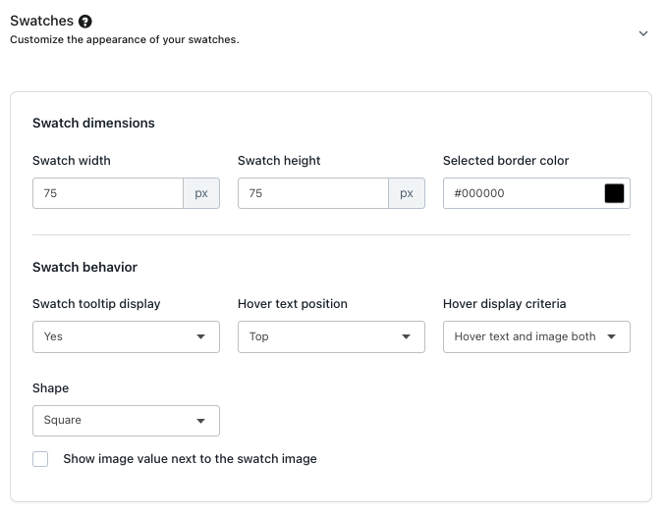Enable the show image value checkbox
The image size is (666, 512).
(x=40, y=459)
